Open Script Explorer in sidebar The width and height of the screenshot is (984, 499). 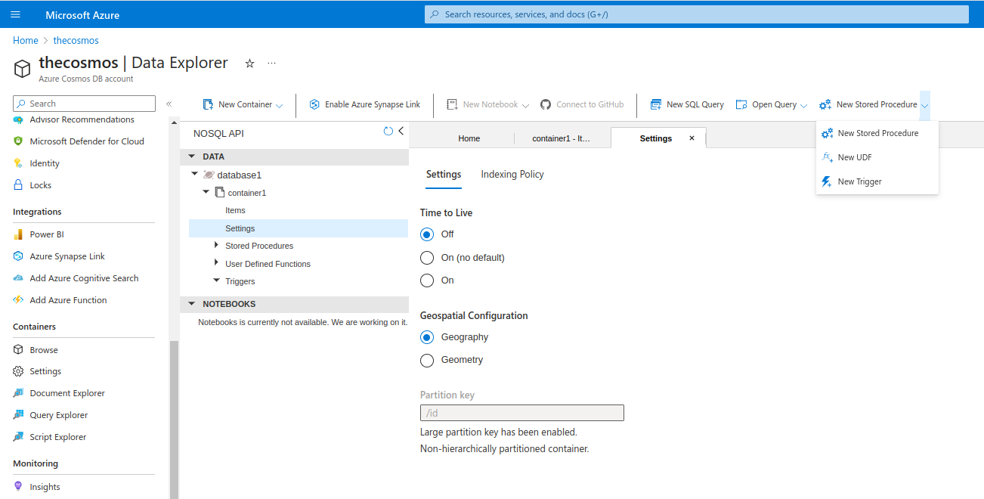point(58,437)
